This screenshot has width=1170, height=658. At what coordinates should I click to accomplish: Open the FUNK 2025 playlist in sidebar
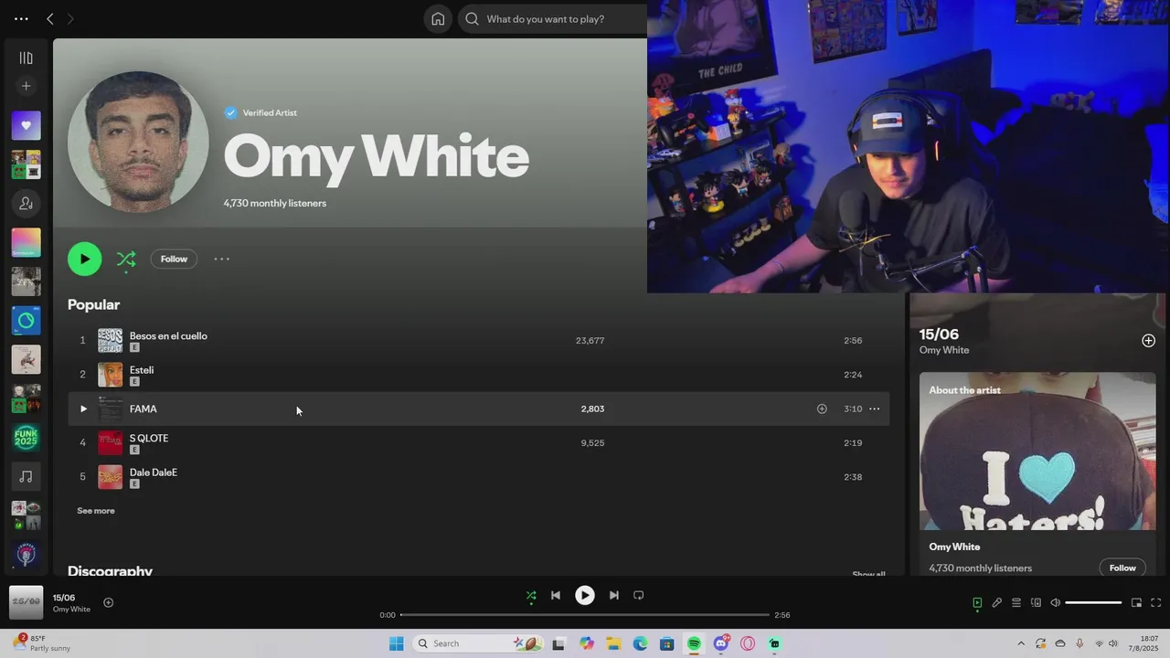(26, 438)
